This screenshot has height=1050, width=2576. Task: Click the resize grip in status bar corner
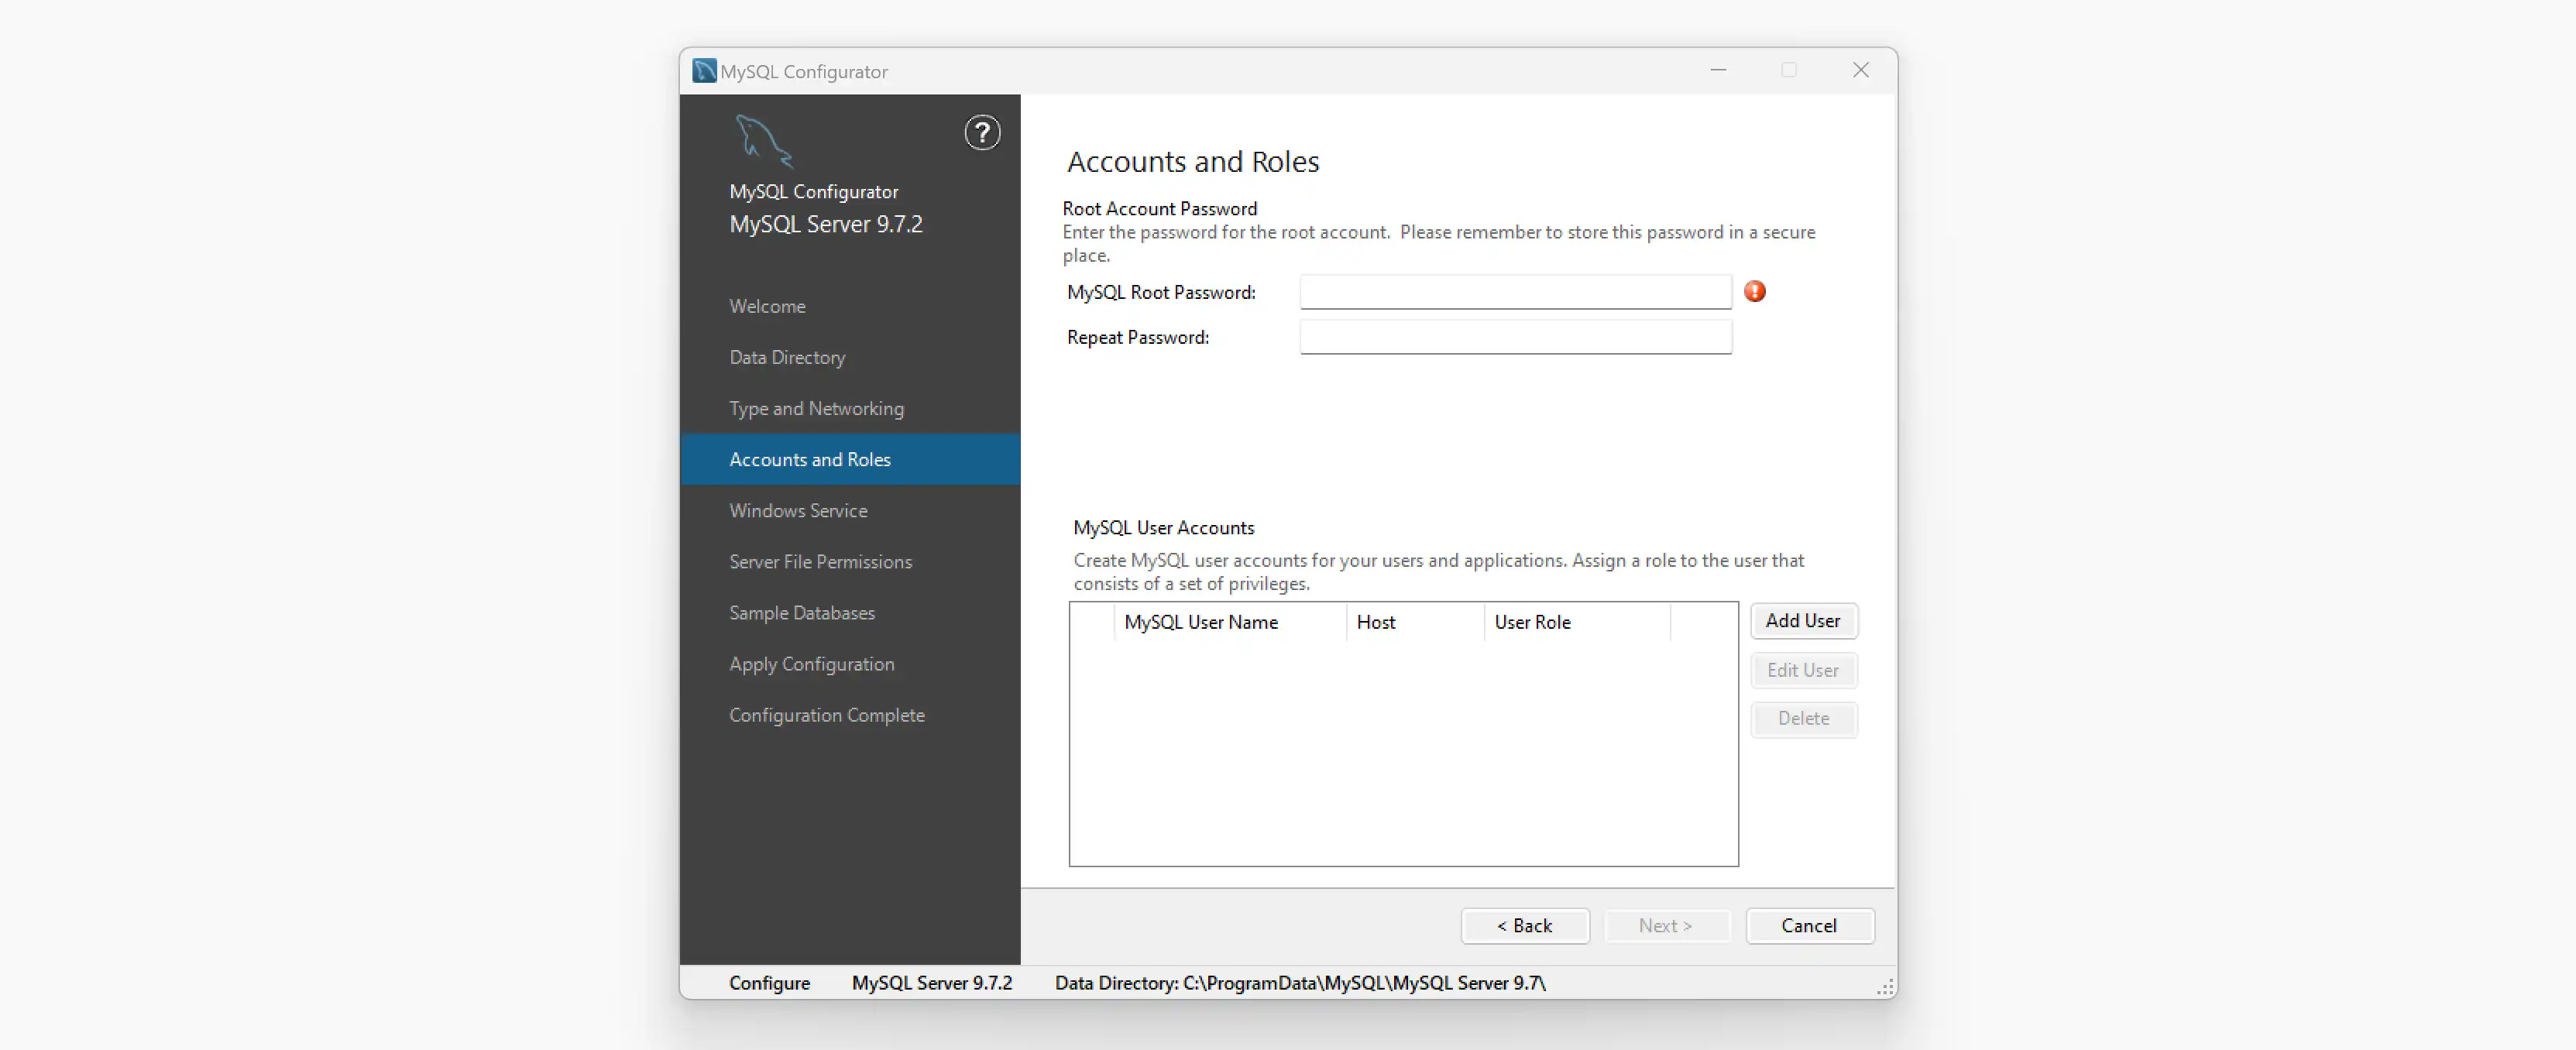coord(1885,987)
